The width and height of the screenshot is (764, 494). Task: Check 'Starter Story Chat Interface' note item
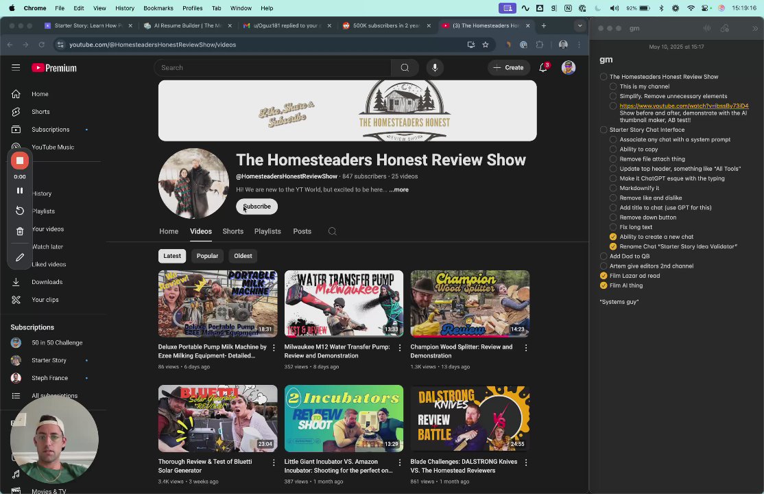tap(604, 130)
